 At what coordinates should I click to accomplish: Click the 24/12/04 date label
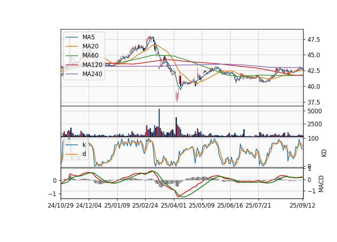[89, 206]
